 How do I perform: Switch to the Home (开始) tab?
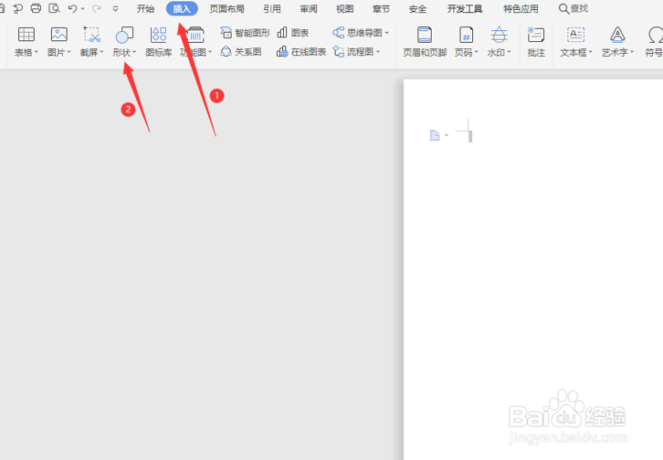click(145, 8)
